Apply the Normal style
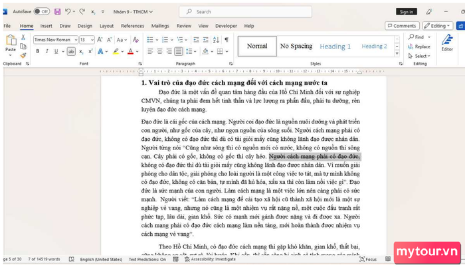 [x=257, y=46]
